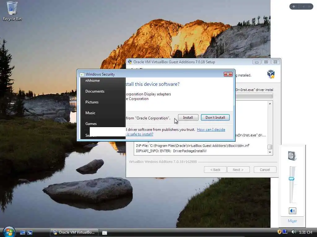Open Games from Start menu
Screen dimensions: 317x237
(91, 123)
